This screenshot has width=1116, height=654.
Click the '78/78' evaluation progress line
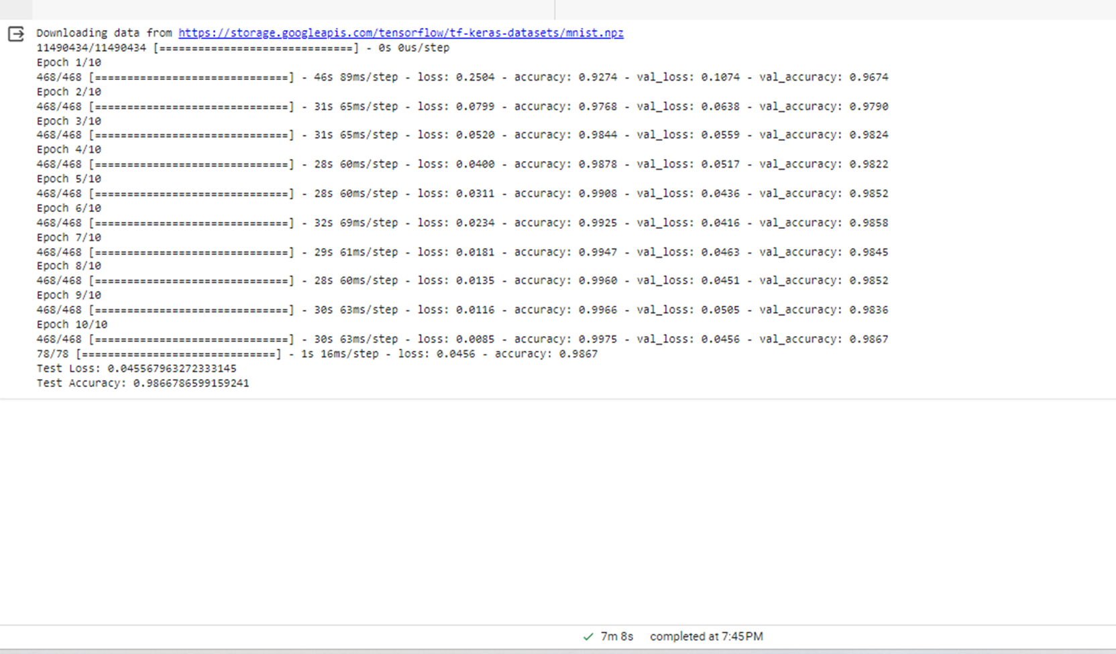pyautogui.click(x=317, y=354)
